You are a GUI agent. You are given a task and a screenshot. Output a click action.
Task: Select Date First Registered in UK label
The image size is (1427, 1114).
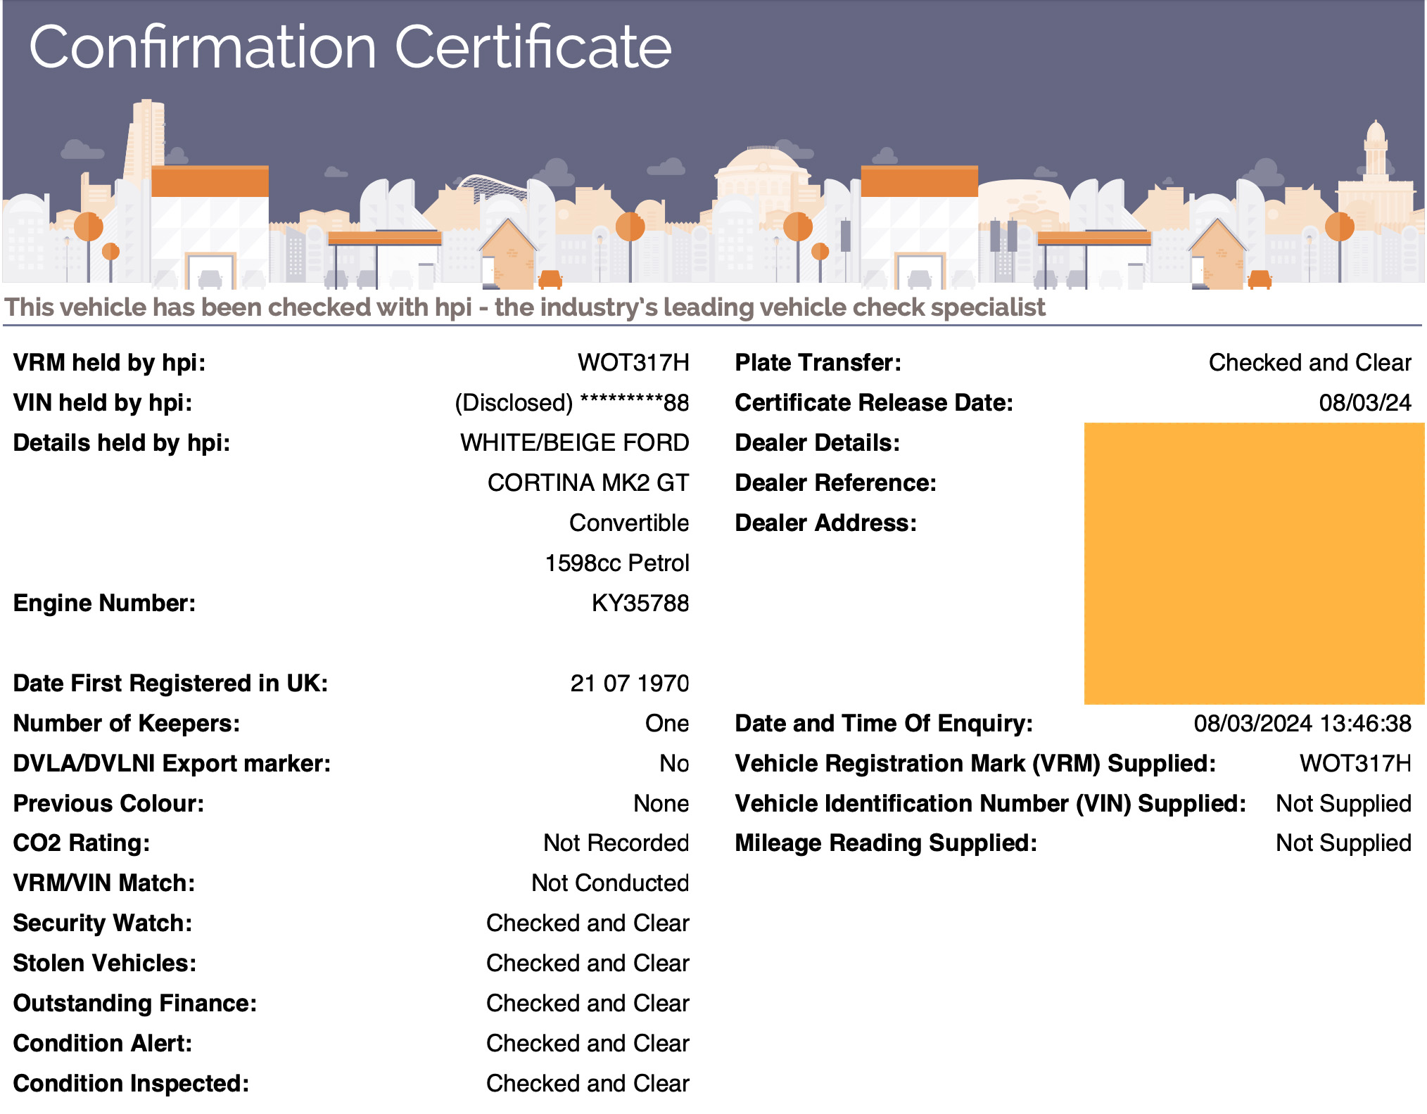(x=171, y=683)
